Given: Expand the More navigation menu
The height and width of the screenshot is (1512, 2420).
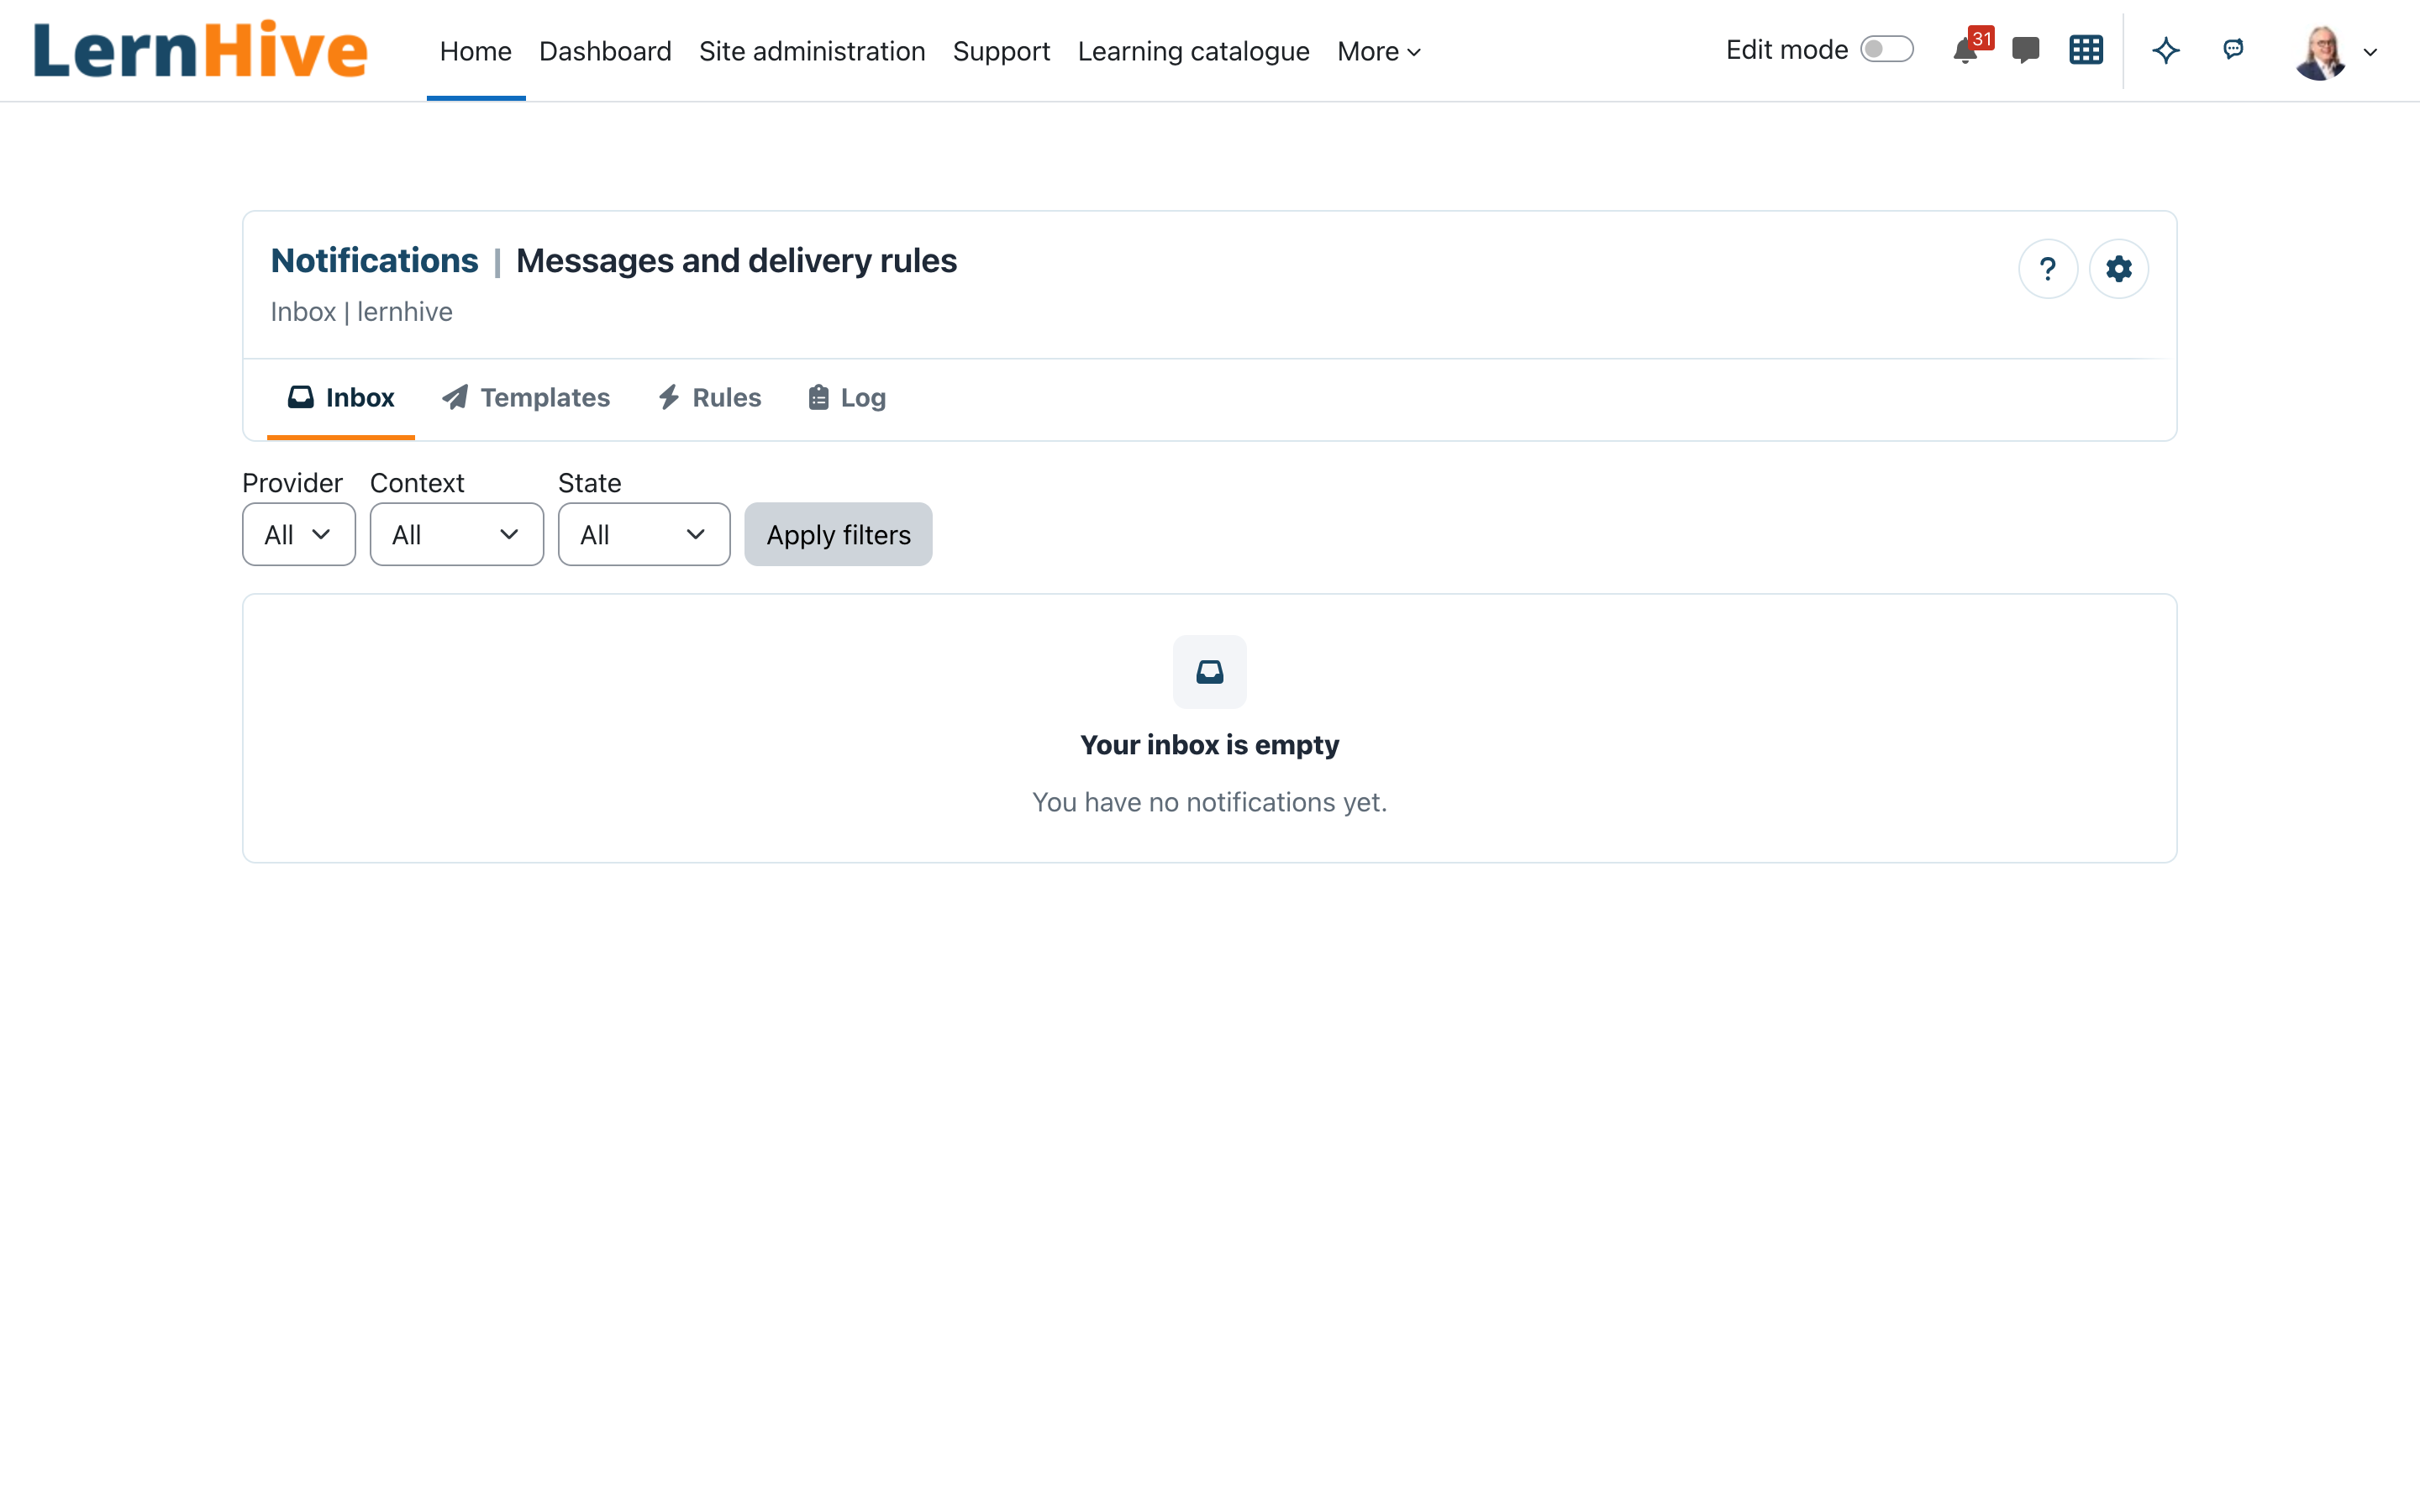Looking at the screenshot, I should 1379,51.
